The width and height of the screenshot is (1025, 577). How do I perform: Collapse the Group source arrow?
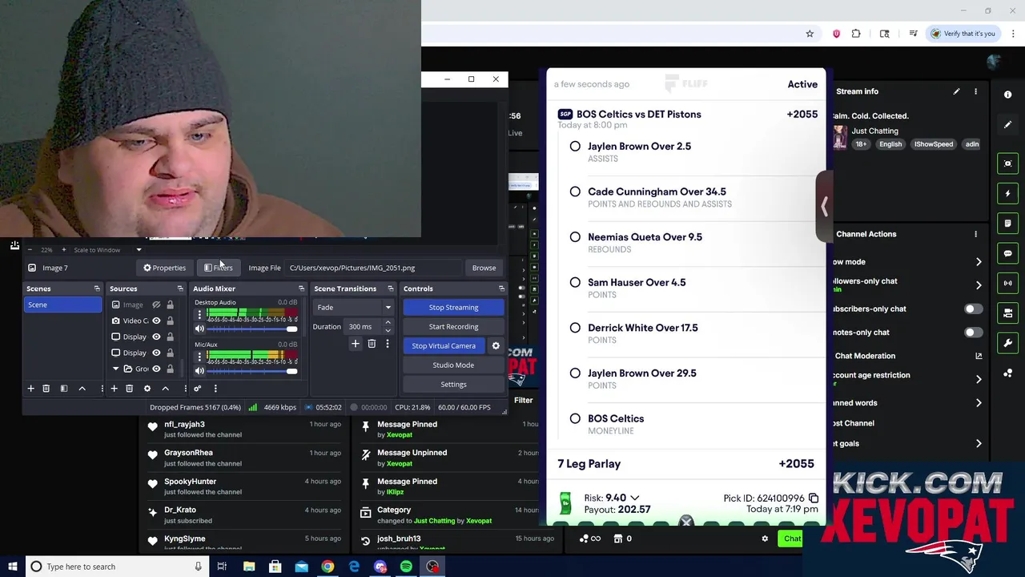point(115,369)
